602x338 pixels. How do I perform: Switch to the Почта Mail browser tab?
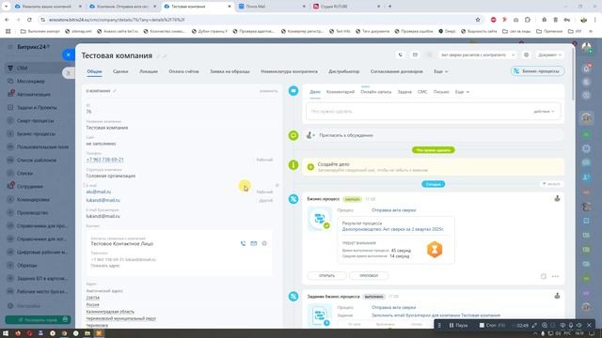[x=272, y=7]
